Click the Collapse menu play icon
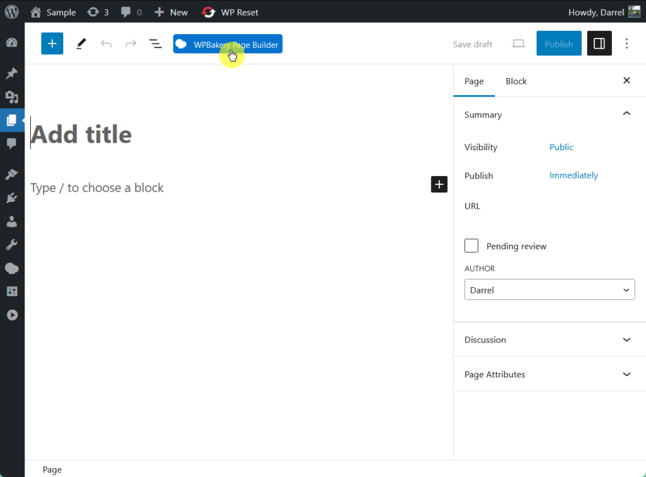Image resolution: width=646 pixels, height=477 pixels. pyautogui.click(x=12, y=315)
